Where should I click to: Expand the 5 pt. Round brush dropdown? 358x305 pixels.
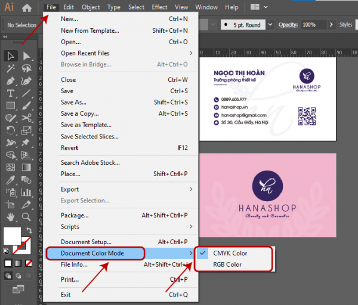tap(270, 25)
